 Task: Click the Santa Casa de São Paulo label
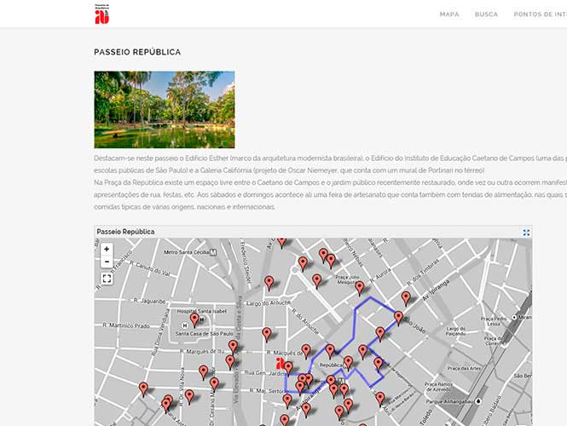[205, 333]
